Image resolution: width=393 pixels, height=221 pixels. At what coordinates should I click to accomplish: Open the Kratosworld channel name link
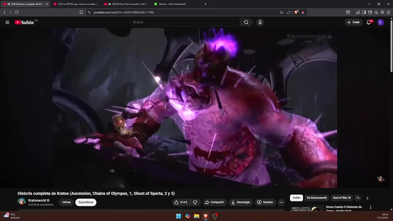click(37, 200)
